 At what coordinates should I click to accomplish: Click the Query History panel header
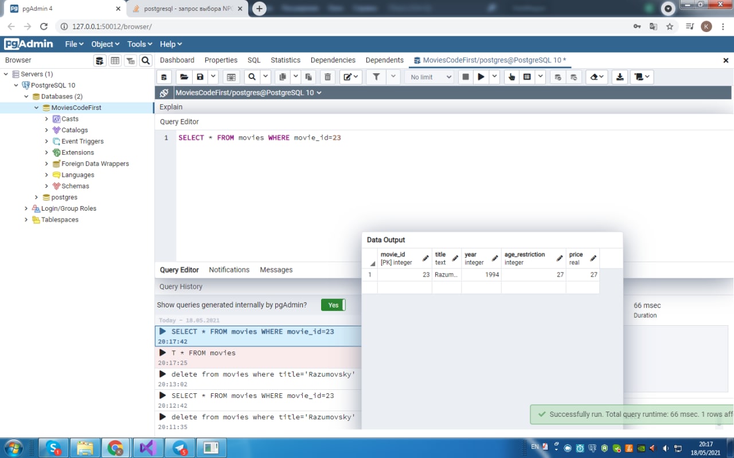click(x=181, y=287)
